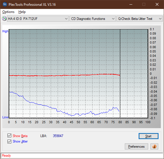Click the PlexTools XL logo icon
The image size is (164, 159).
tap(5, 4)
